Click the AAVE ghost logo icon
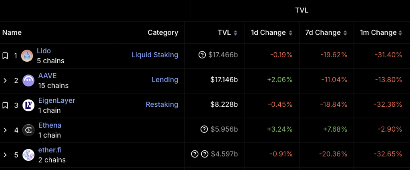410x170 pixels. (28, 80)
